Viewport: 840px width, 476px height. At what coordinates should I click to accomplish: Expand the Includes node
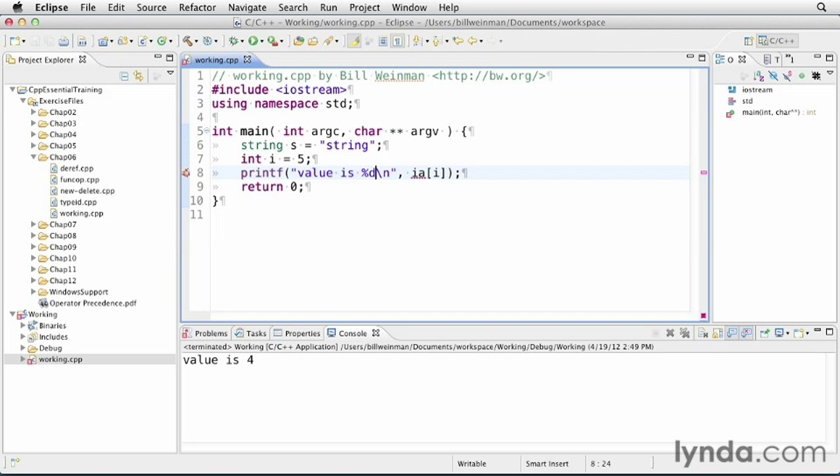pos(23,337)
